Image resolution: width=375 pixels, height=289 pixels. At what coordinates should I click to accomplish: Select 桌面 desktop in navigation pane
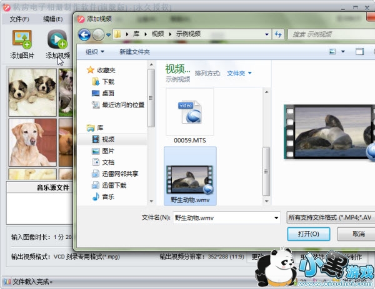107,93
